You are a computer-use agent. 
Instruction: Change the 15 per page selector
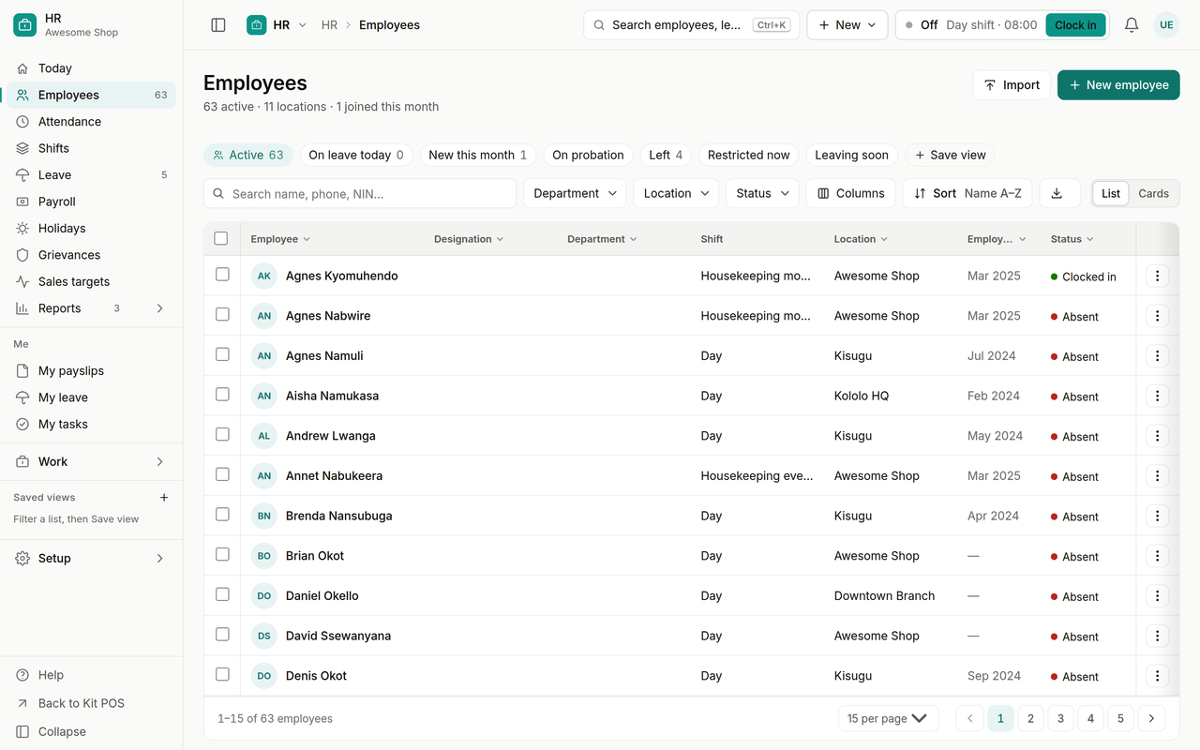tap(888, 718)
